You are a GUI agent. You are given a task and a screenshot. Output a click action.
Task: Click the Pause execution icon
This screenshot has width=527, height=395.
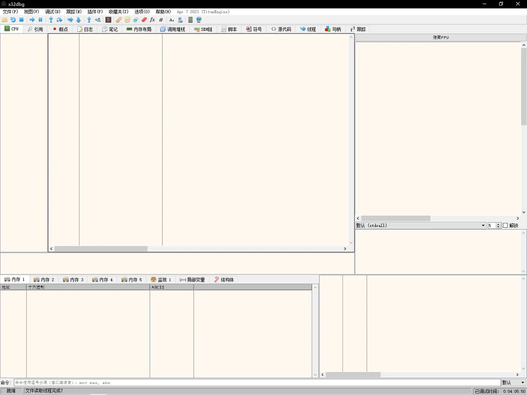point(41,20)
